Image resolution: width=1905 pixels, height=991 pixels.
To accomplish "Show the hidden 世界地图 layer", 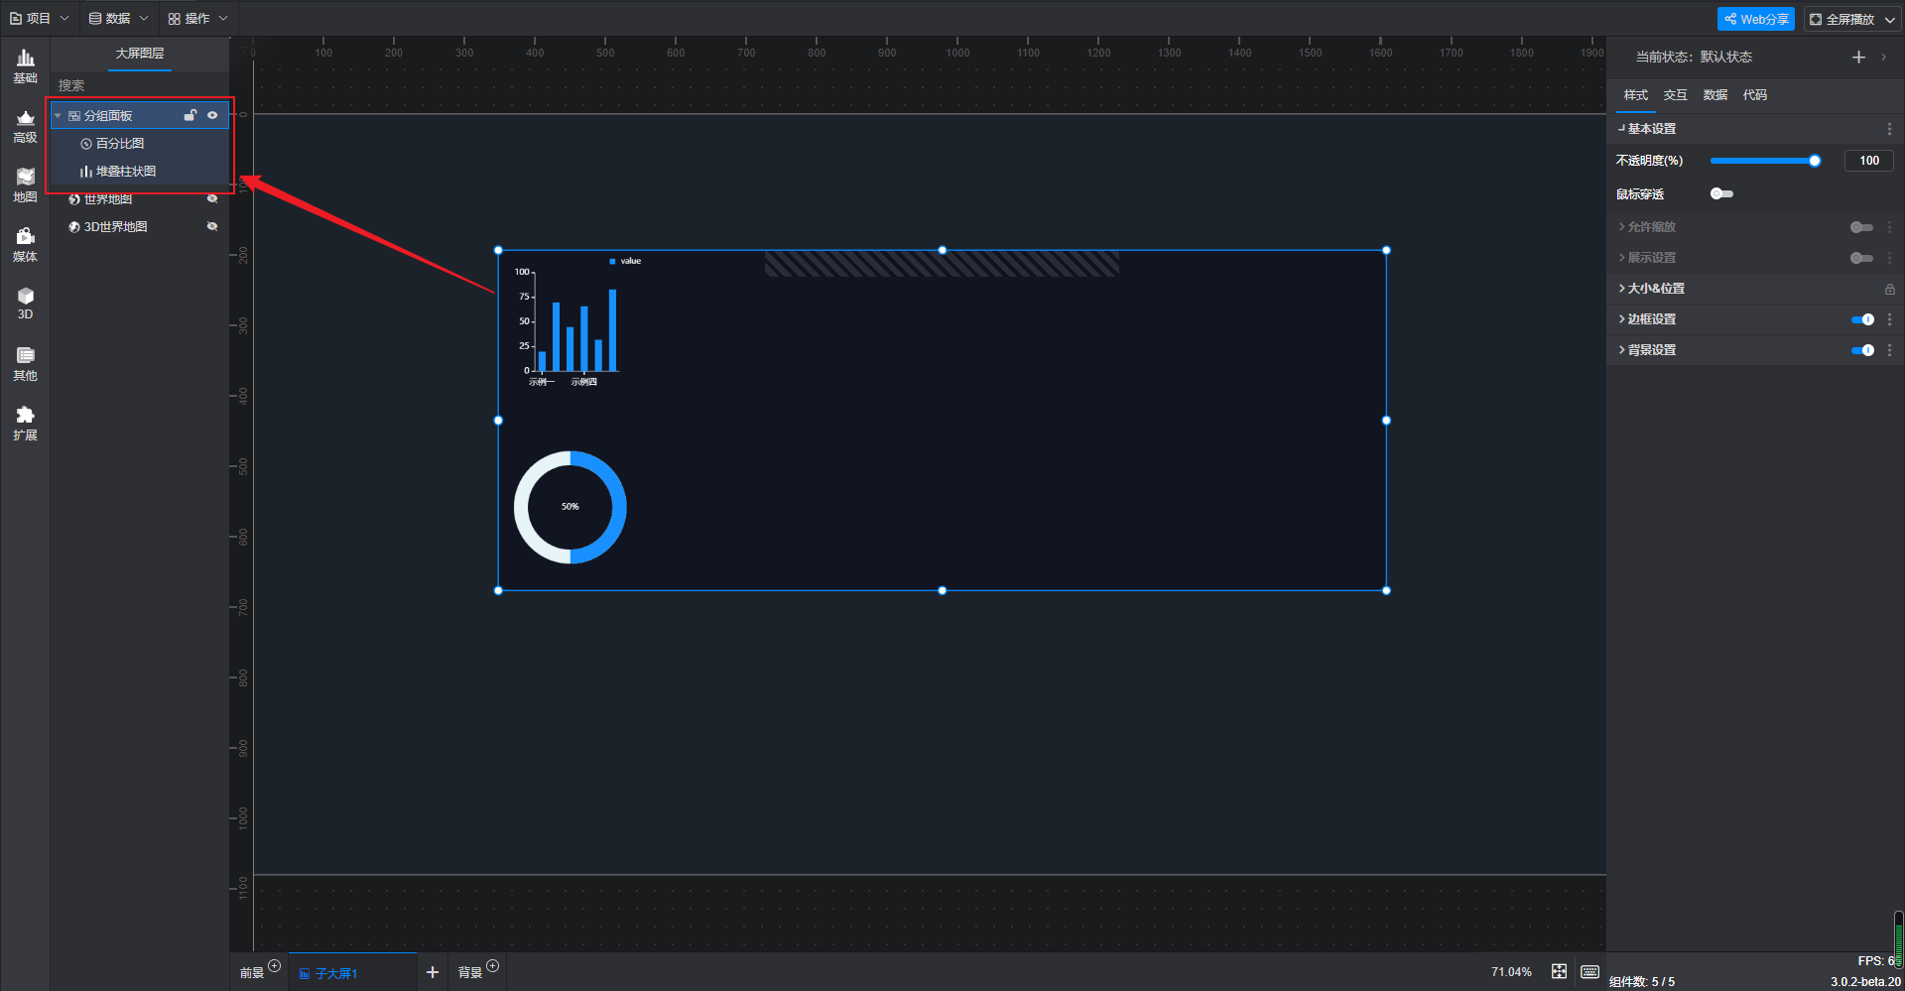I will point(212,198).
